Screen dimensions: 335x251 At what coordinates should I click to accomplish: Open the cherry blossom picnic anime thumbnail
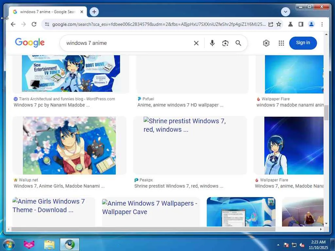pos(69,145)
